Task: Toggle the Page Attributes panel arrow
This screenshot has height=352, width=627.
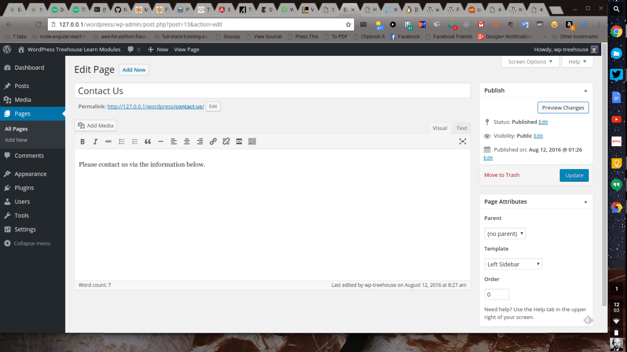Action: point(585,202)
